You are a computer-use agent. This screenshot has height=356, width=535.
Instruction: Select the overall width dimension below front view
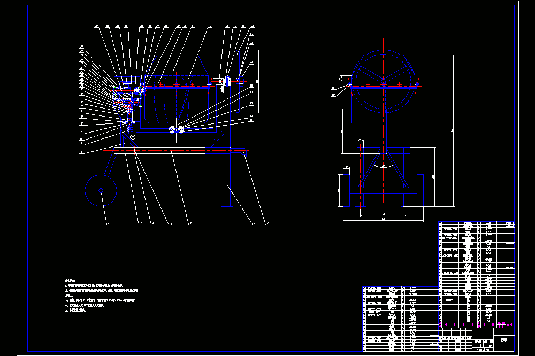pos(383,221)
